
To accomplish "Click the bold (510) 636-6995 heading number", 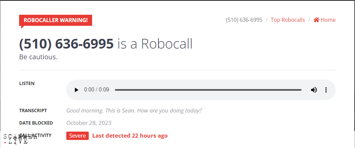I will pyautogui.click(x=66, y=44).
